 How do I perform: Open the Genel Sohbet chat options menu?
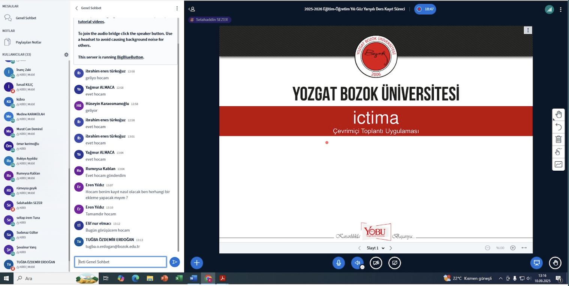[x=177, y=8]
